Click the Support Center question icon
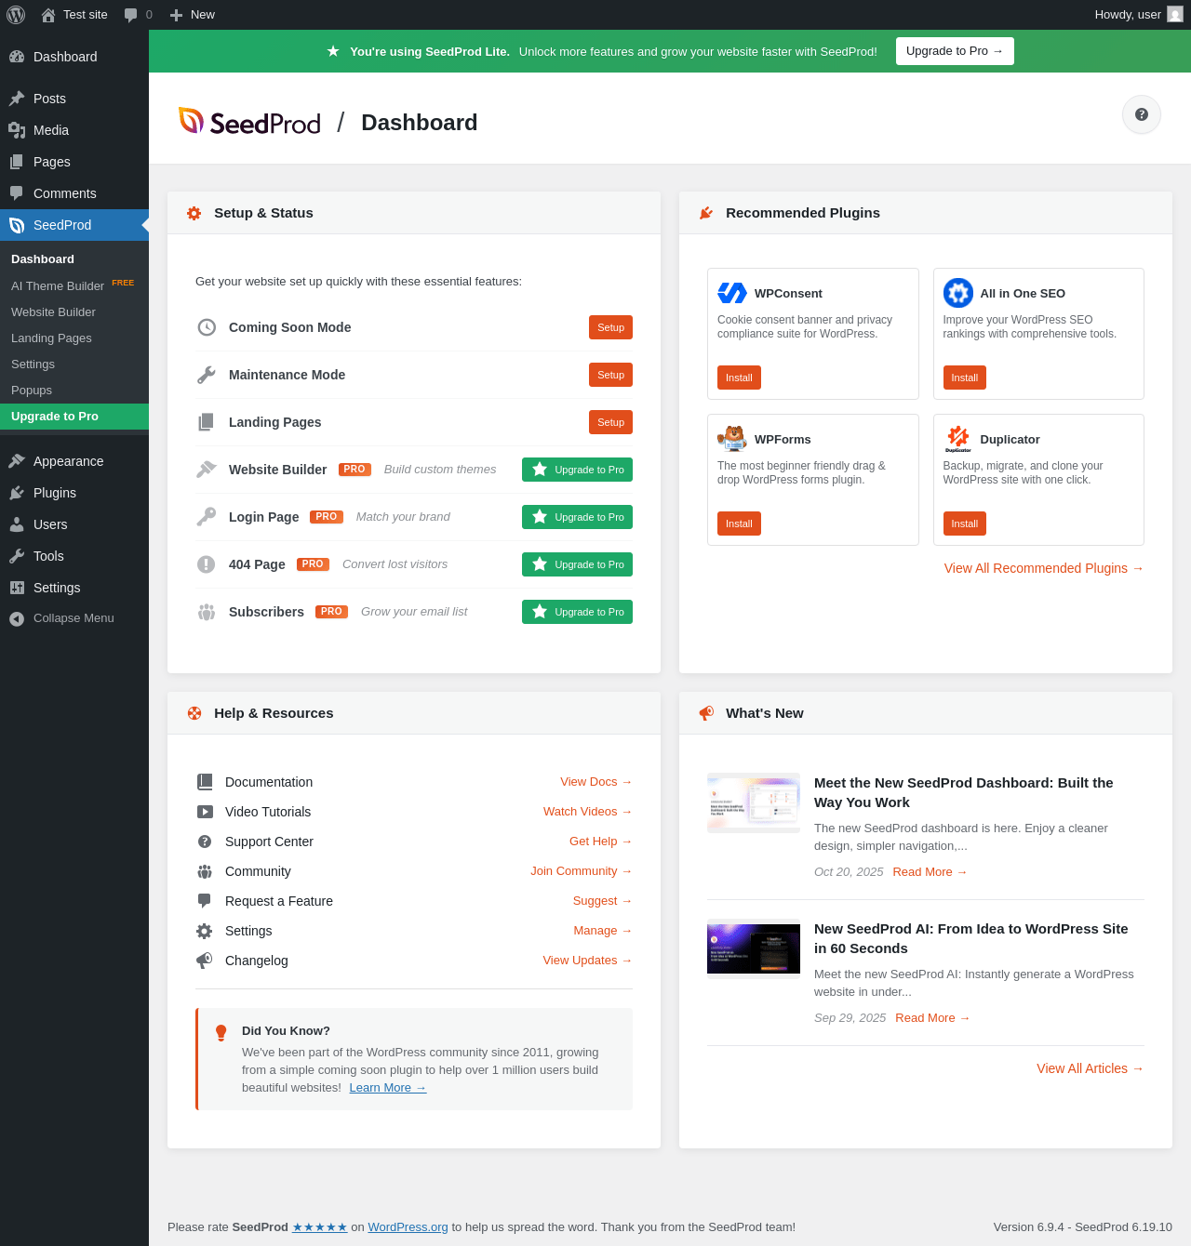Image resolution: width=1191 pixels, height=1246 pixels. [205, 842]
